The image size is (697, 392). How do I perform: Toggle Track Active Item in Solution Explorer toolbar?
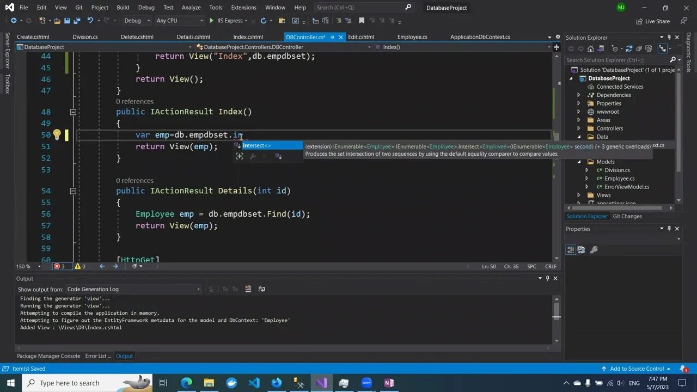[x=662, y=49]
